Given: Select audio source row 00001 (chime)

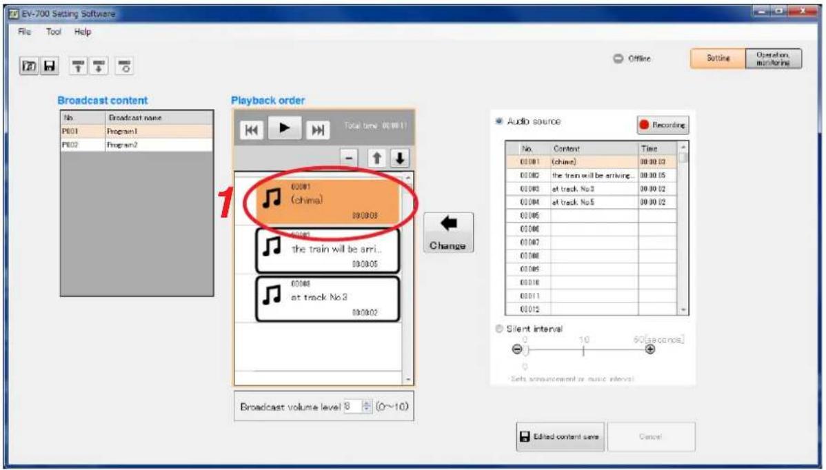Looking at the screenshot, I should pos(591,162).
